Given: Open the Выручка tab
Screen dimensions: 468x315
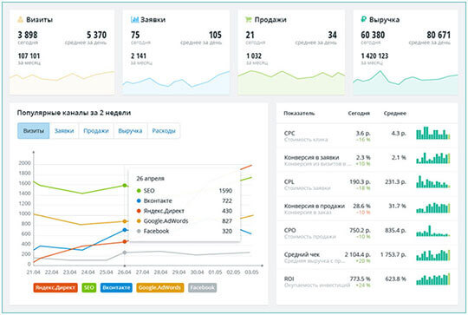Looking at the screenshot, I should (x=130, y=131).
